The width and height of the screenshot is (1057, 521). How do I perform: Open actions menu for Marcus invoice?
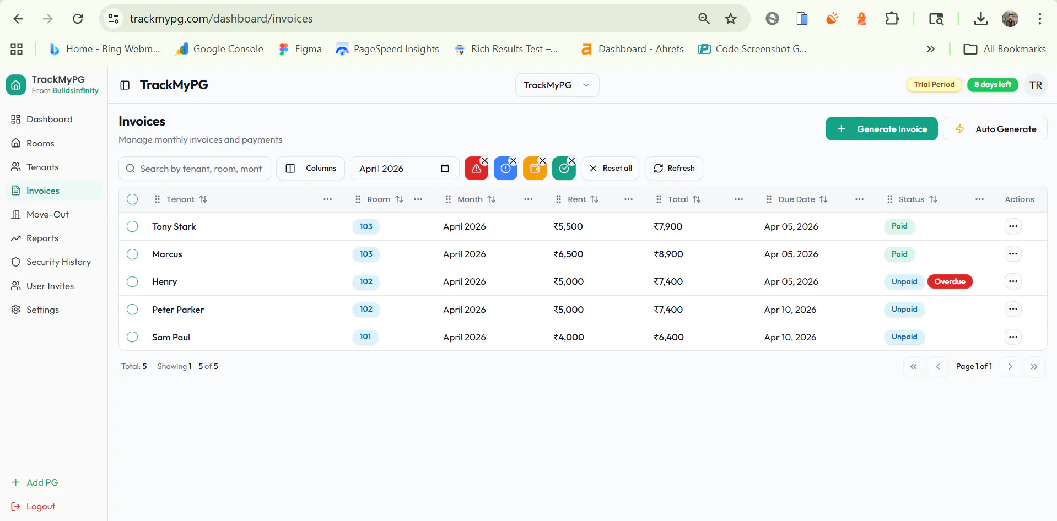[x=1013, y=254]
